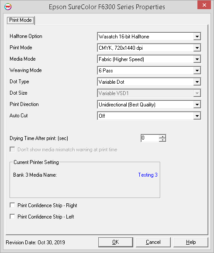Enable Print Confidence Strip - Right

12,205
